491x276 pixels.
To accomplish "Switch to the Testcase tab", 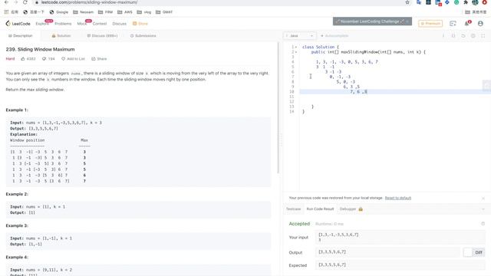I will point(293,209).
